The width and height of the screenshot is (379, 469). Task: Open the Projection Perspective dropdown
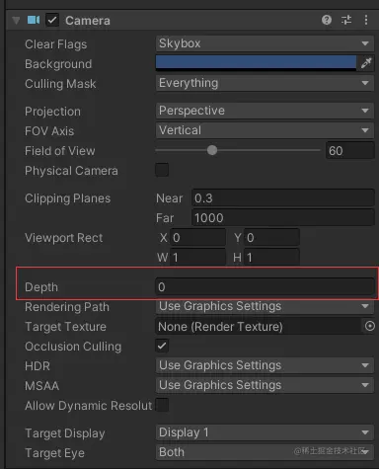(265, 111)
